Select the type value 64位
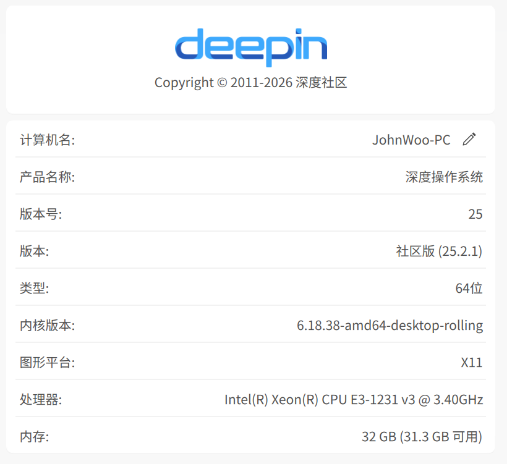Image resolution: width=507 pixels, height=464 pixels. 469,288
